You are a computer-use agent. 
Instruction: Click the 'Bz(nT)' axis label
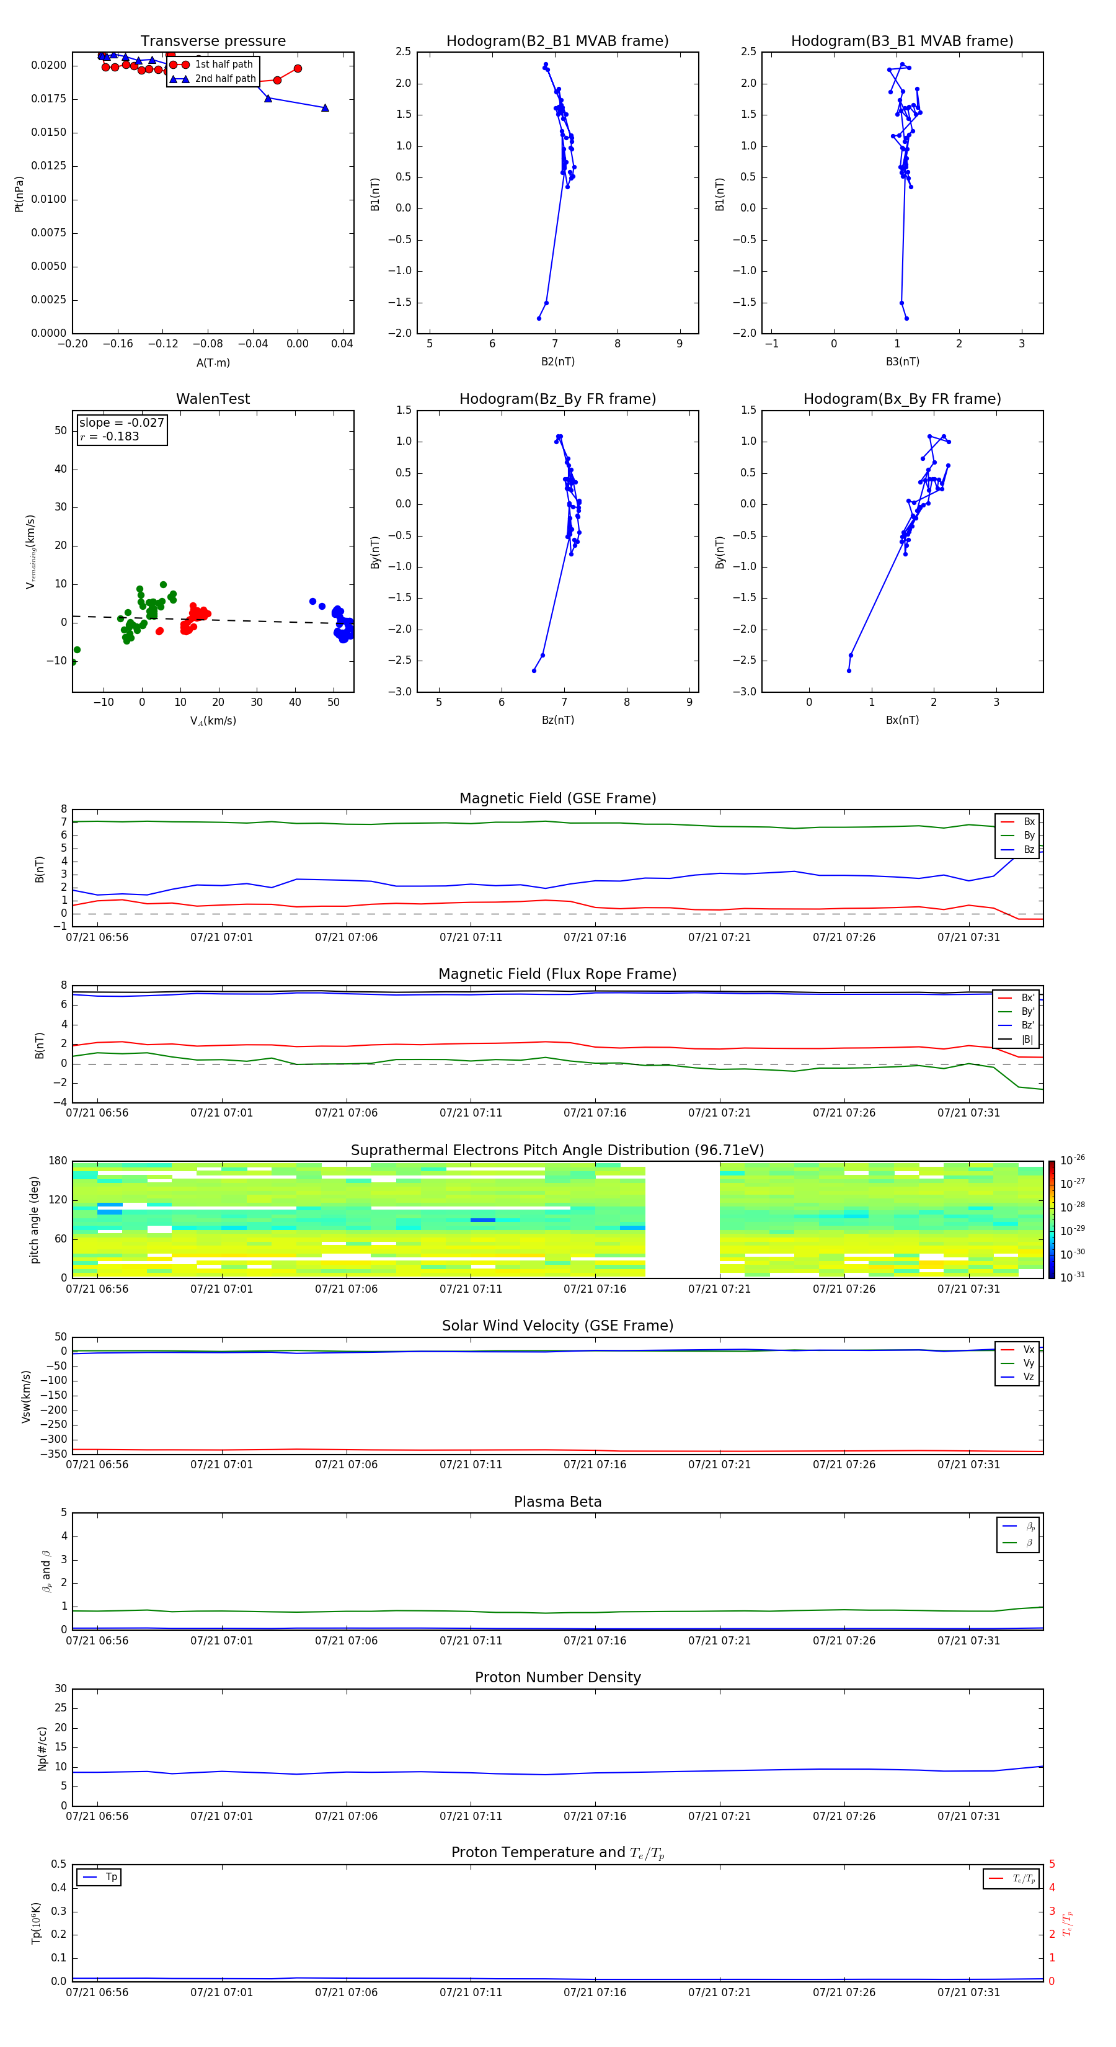[557, 720]
